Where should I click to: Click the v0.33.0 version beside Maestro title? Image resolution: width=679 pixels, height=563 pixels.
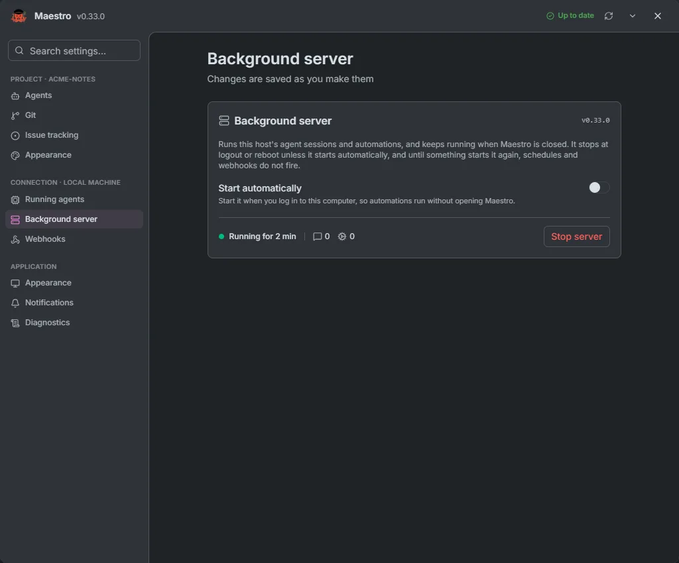click(90, 17)
